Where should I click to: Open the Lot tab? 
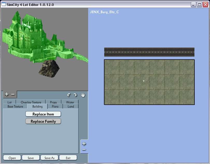click(x=9, y=102)
